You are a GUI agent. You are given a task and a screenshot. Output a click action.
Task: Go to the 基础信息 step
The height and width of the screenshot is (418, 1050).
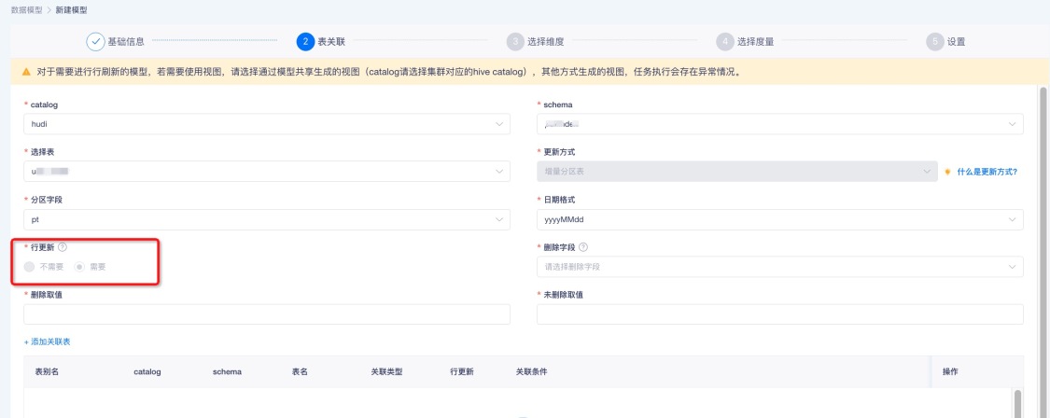126,42
